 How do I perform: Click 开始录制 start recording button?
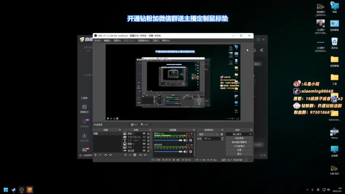239,138
